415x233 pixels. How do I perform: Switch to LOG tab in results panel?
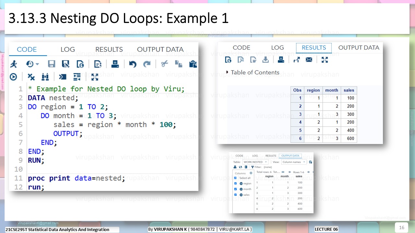pyautogui.click(x=278, y=48)
